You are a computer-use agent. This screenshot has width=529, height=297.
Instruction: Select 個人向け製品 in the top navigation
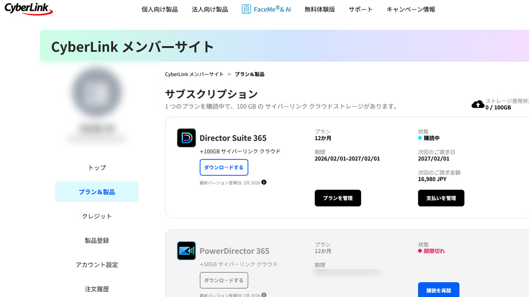(x=160, y=9)
